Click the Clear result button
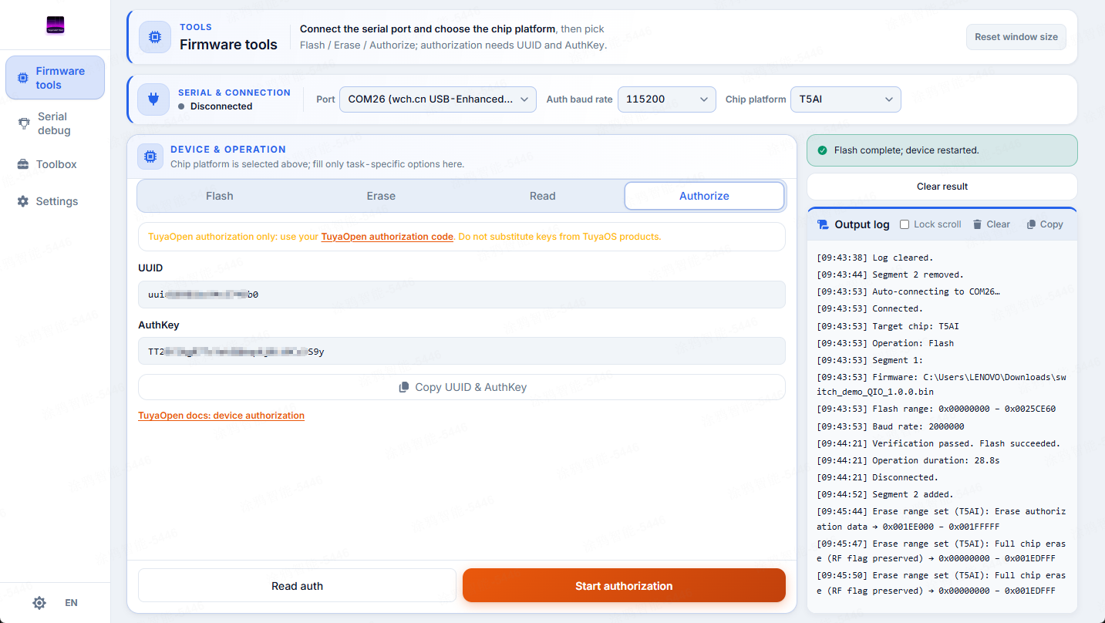Viewport: 1105px width, 623px height. (x=942, y=187)
